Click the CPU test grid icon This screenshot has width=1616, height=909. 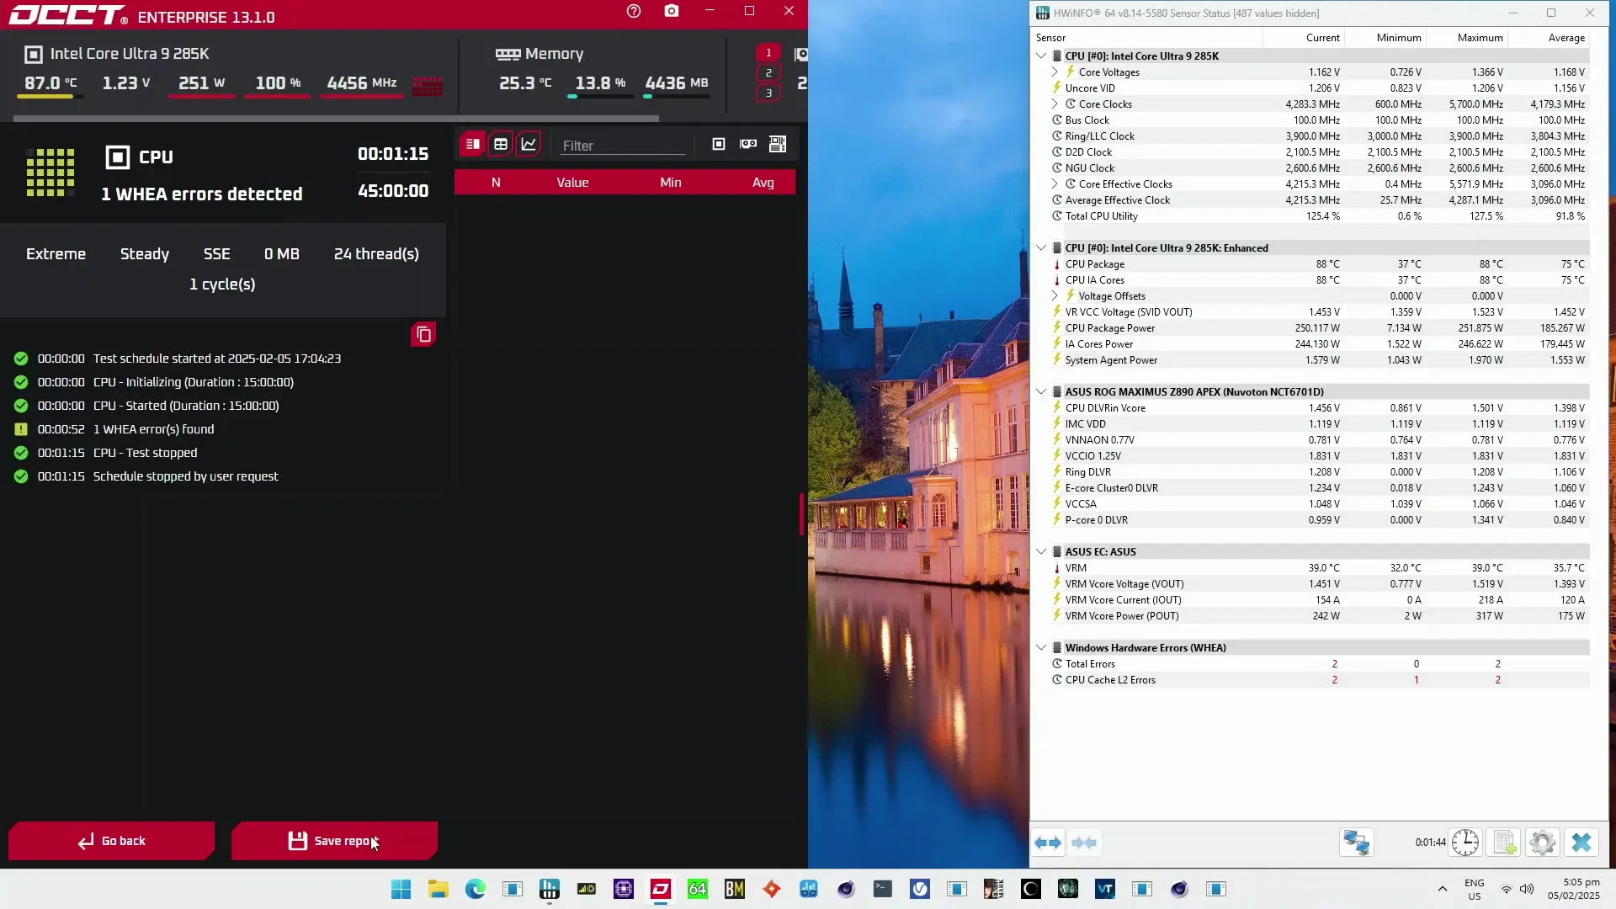coord(50,173)
